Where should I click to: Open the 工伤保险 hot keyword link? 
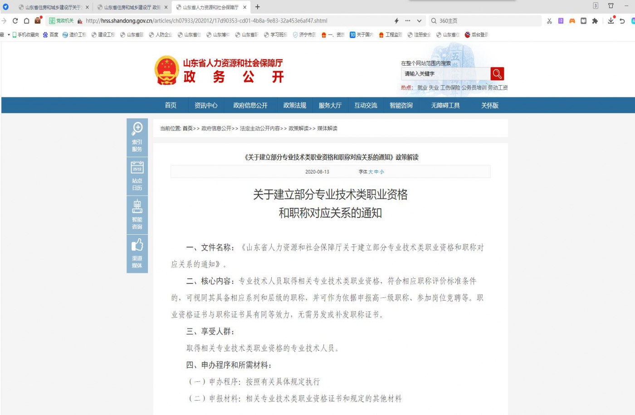450,87
